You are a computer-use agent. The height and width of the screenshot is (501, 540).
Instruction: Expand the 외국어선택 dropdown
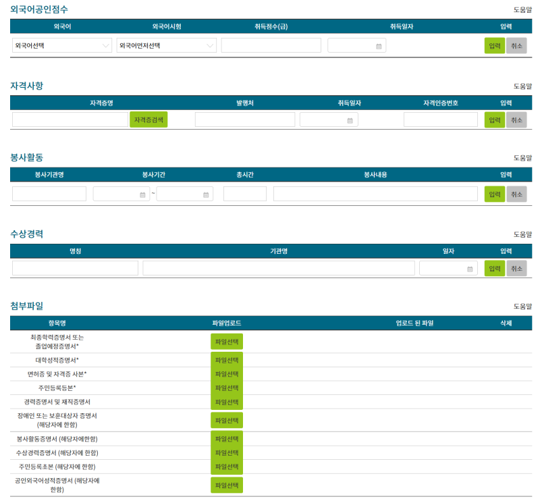click(x=62, y=46)
